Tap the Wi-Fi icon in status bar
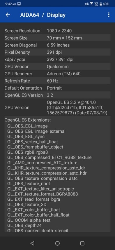115x250 pixels. coord(91,4)
